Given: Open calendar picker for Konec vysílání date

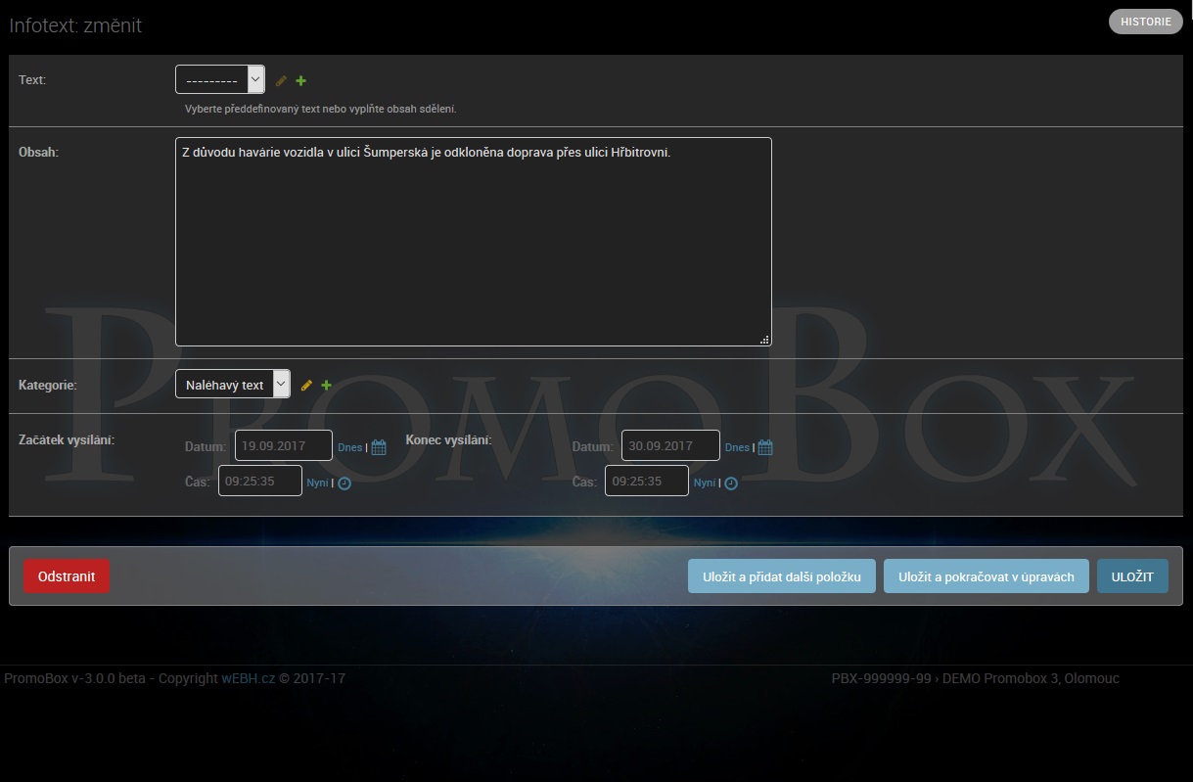Looking at the screenshot, I should [x=765, y=447].
